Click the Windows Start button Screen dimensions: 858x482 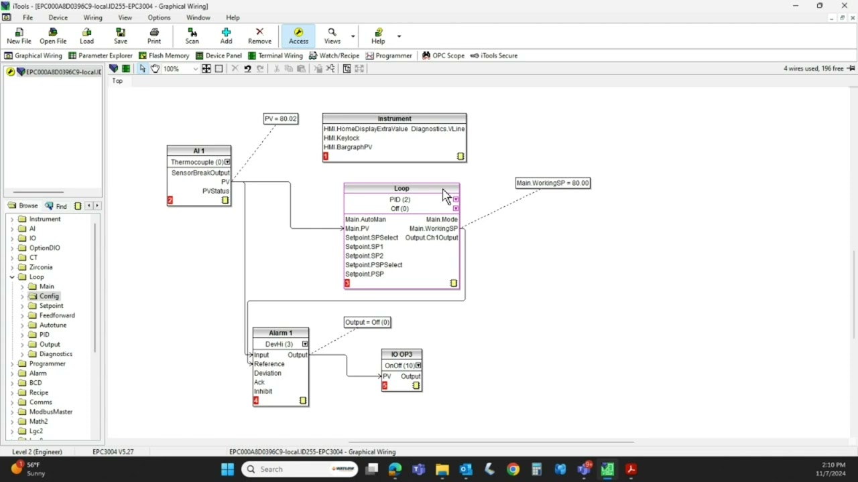[x=227, y=469]
